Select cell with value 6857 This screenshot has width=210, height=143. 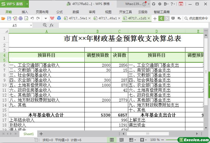(x=120, y=115)
